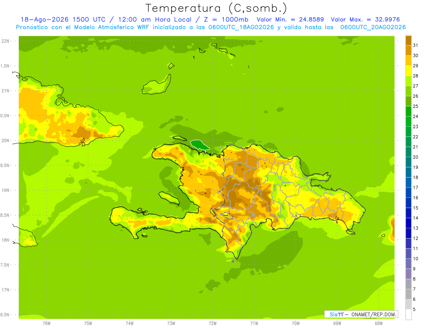This screenshot has width=425, height=328.
Task: Click the legend value label "25"
Action: point(415,106)
